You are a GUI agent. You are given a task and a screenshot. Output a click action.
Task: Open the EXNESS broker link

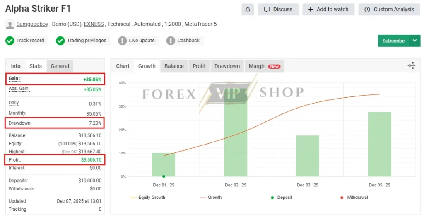pyautogui.click(x=94, y=24)
